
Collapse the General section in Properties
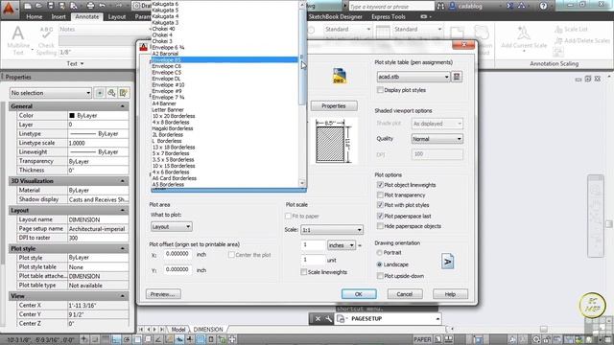click(x=123, y=106)
